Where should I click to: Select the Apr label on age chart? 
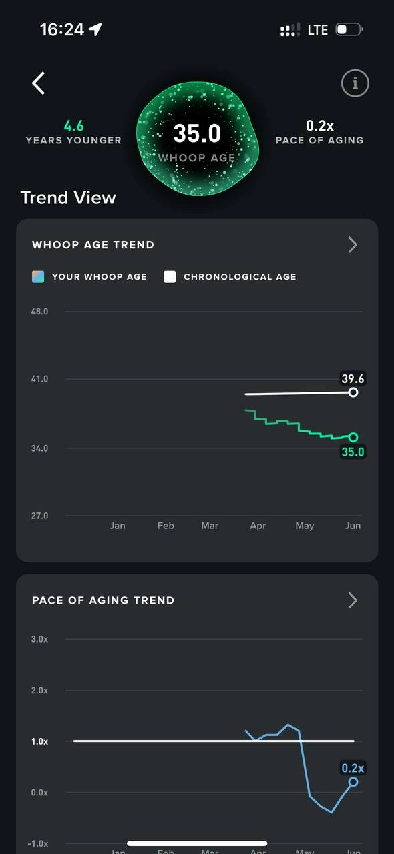[x=258, y=526]
